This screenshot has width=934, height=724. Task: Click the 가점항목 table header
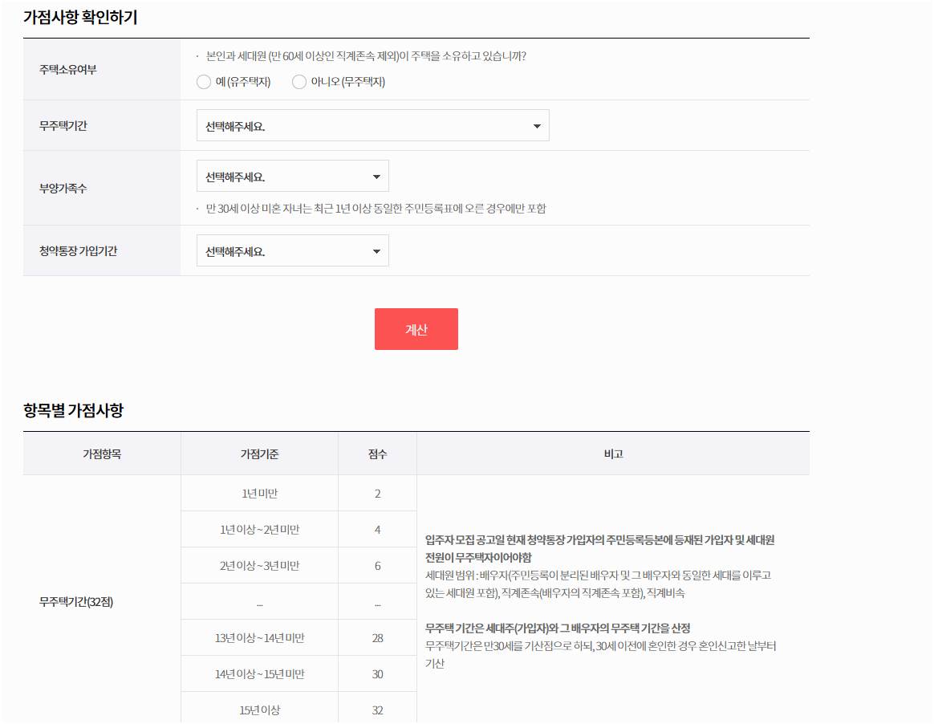102,454
